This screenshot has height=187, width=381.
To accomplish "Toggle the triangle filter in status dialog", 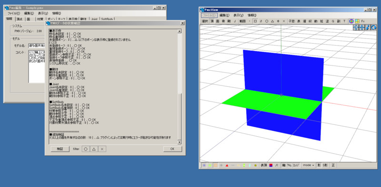I will click(x=94, y=149).
